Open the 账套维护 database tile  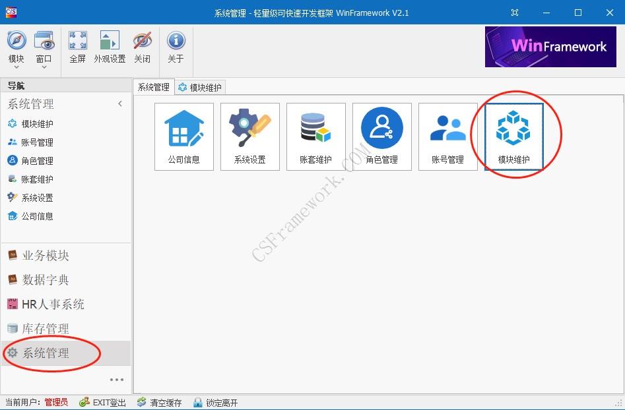tap(315, 136)
